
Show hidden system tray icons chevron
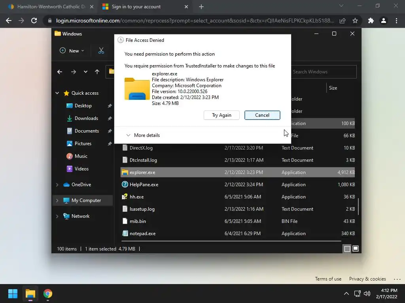pyautogui.click(x=346, y=294)
